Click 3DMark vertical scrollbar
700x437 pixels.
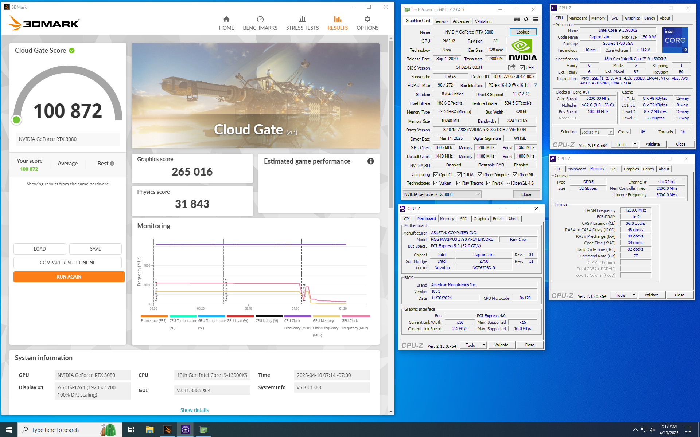[391, 124]
